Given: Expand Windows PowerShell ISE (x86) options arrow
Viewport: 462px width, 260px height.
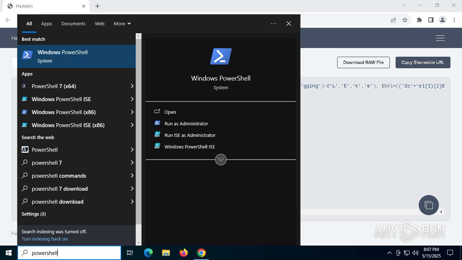Looking at the screenshot, I should [132, 125].
